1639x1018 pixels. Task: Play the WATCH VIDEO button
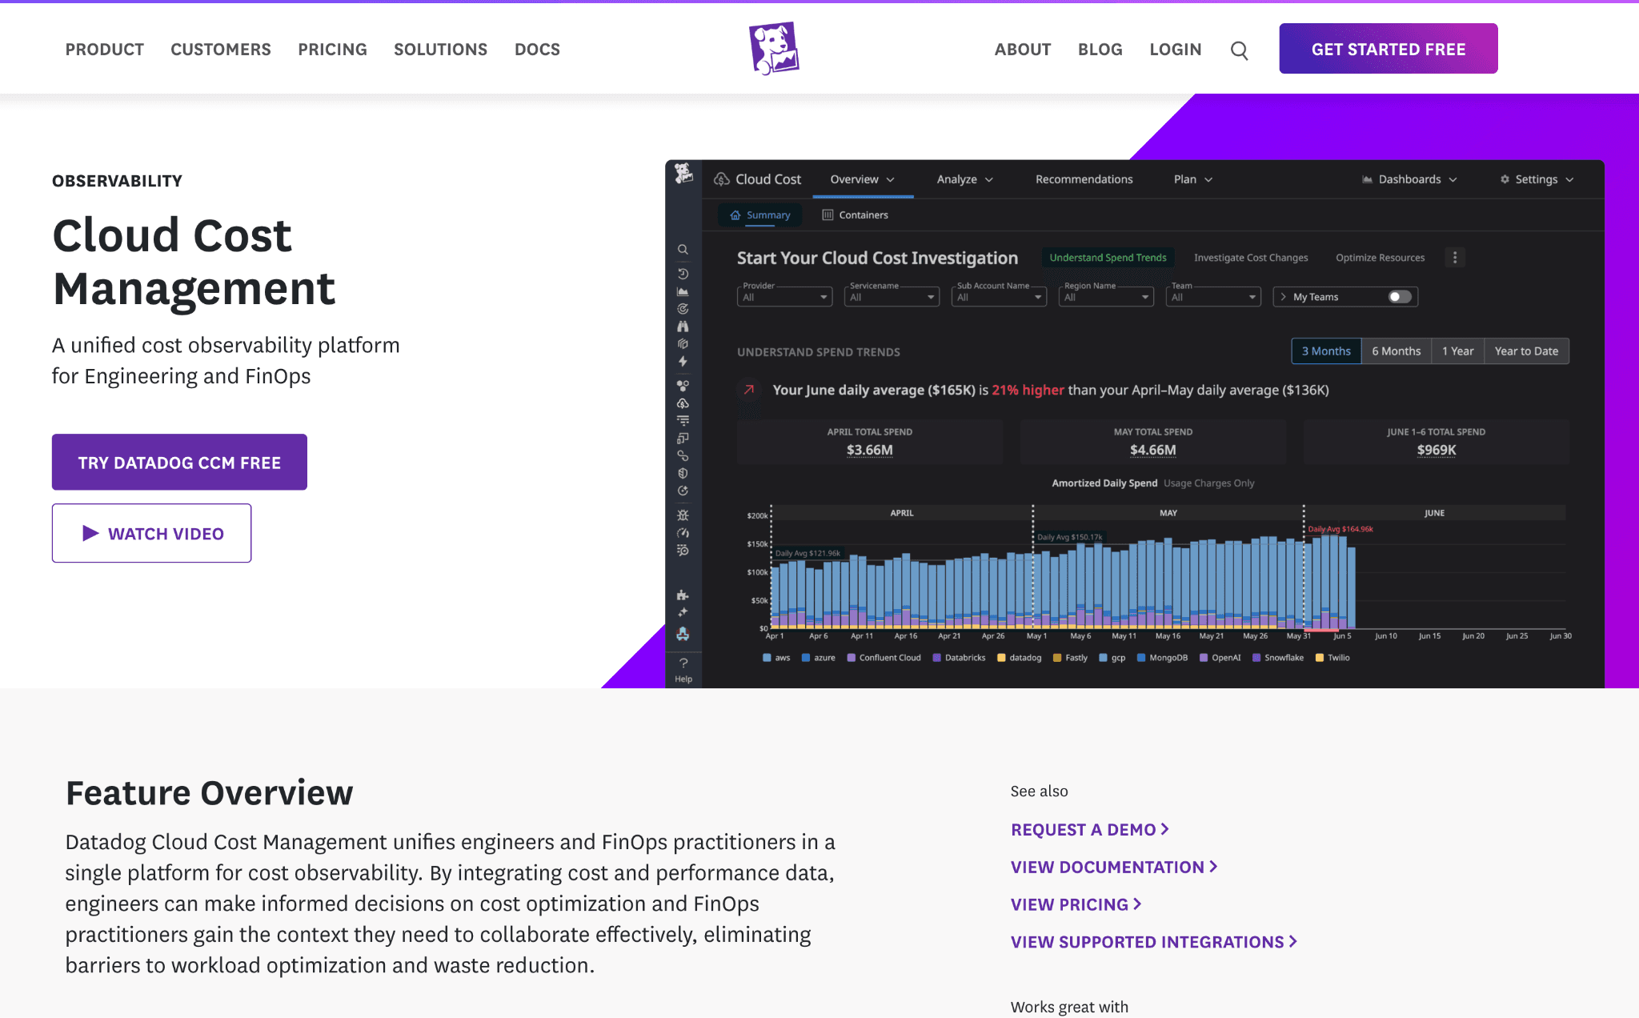click(x=152, y=533)
